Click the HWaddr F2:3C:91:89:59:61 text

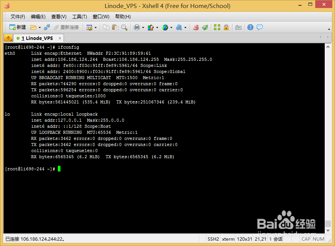click(x=119, y=53)
